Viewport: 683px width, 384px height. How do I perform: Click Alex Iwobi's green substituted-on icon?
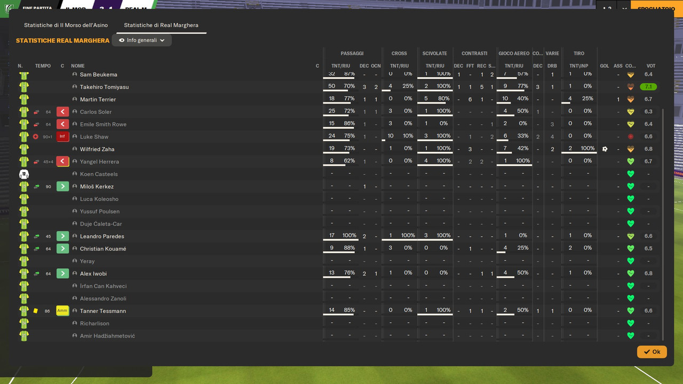63,274
